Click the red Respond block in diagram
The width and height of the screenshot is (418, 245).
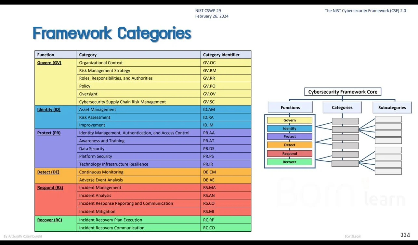[x=290, y=154]
